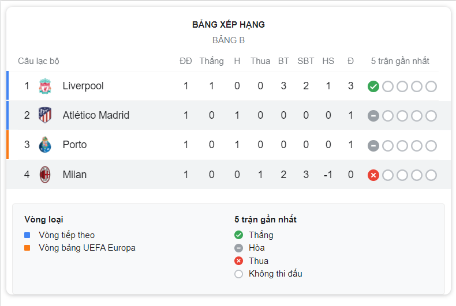456x306 pixels.
Task: Open the Atlético Madrid team link
Action: (96, 115)
